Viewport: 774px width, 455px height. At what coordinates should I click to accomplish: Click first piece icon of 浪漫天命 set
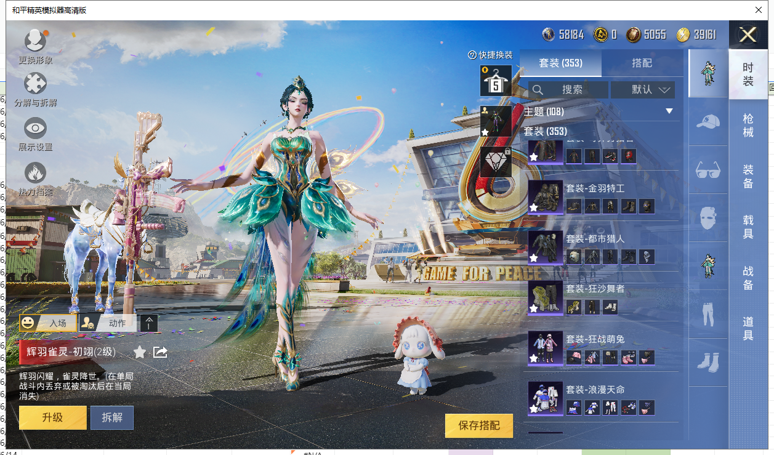[x=574, y=408]
